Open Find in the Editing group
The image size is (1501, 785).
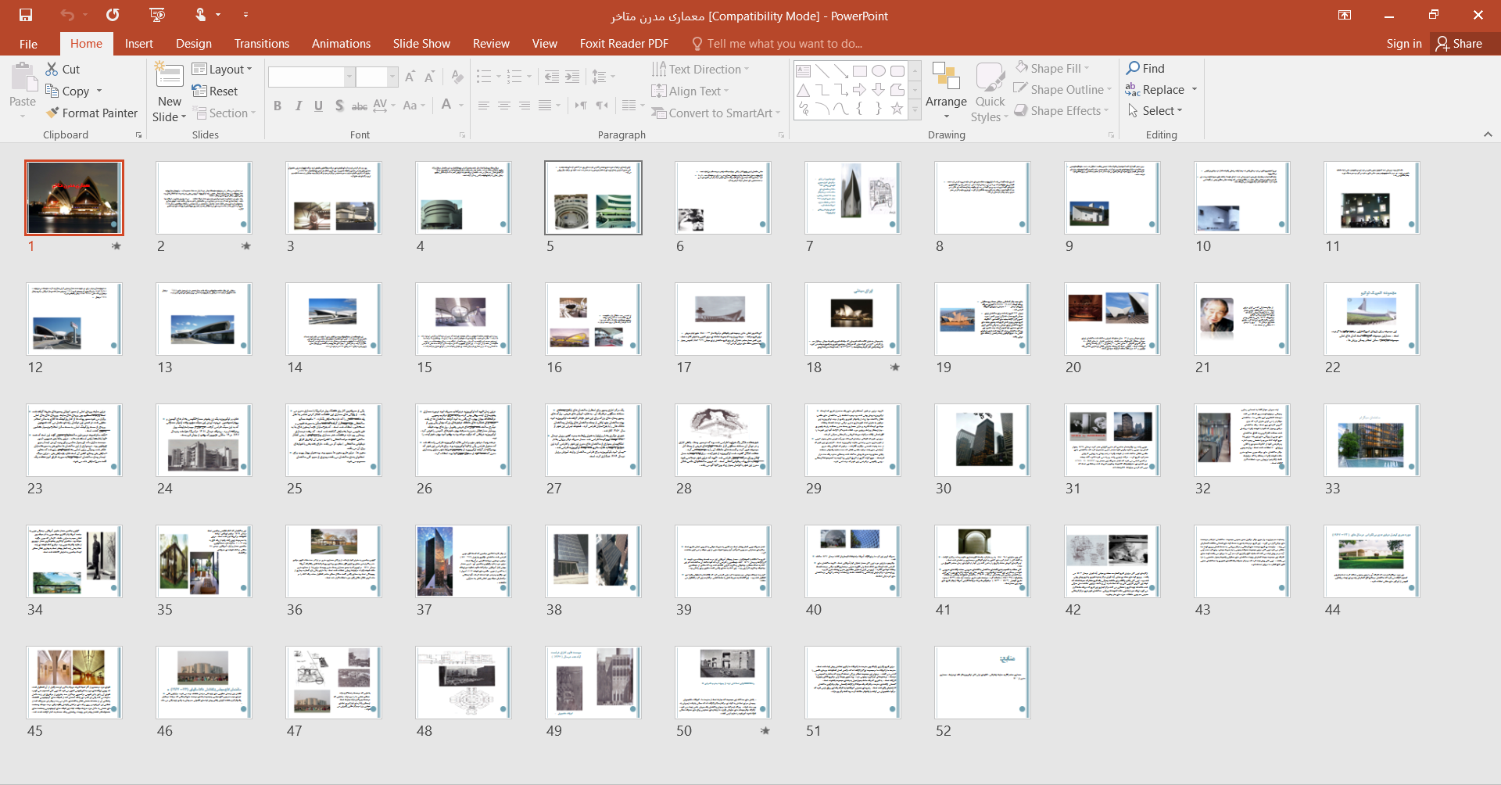(1145, 69)
